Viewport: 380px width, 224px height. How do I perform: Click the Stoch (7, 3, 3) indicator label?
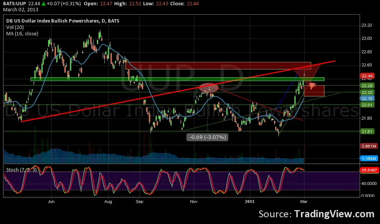pyautogui.click(x=22, y=170)
